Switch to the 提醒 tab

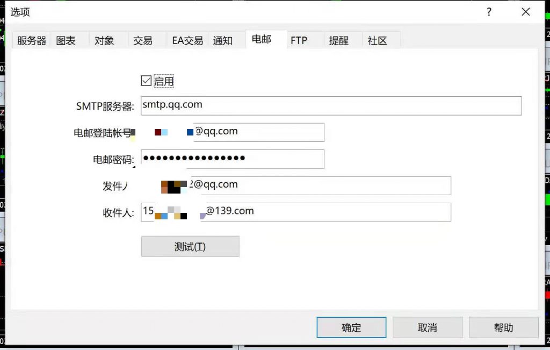[339, 40]
